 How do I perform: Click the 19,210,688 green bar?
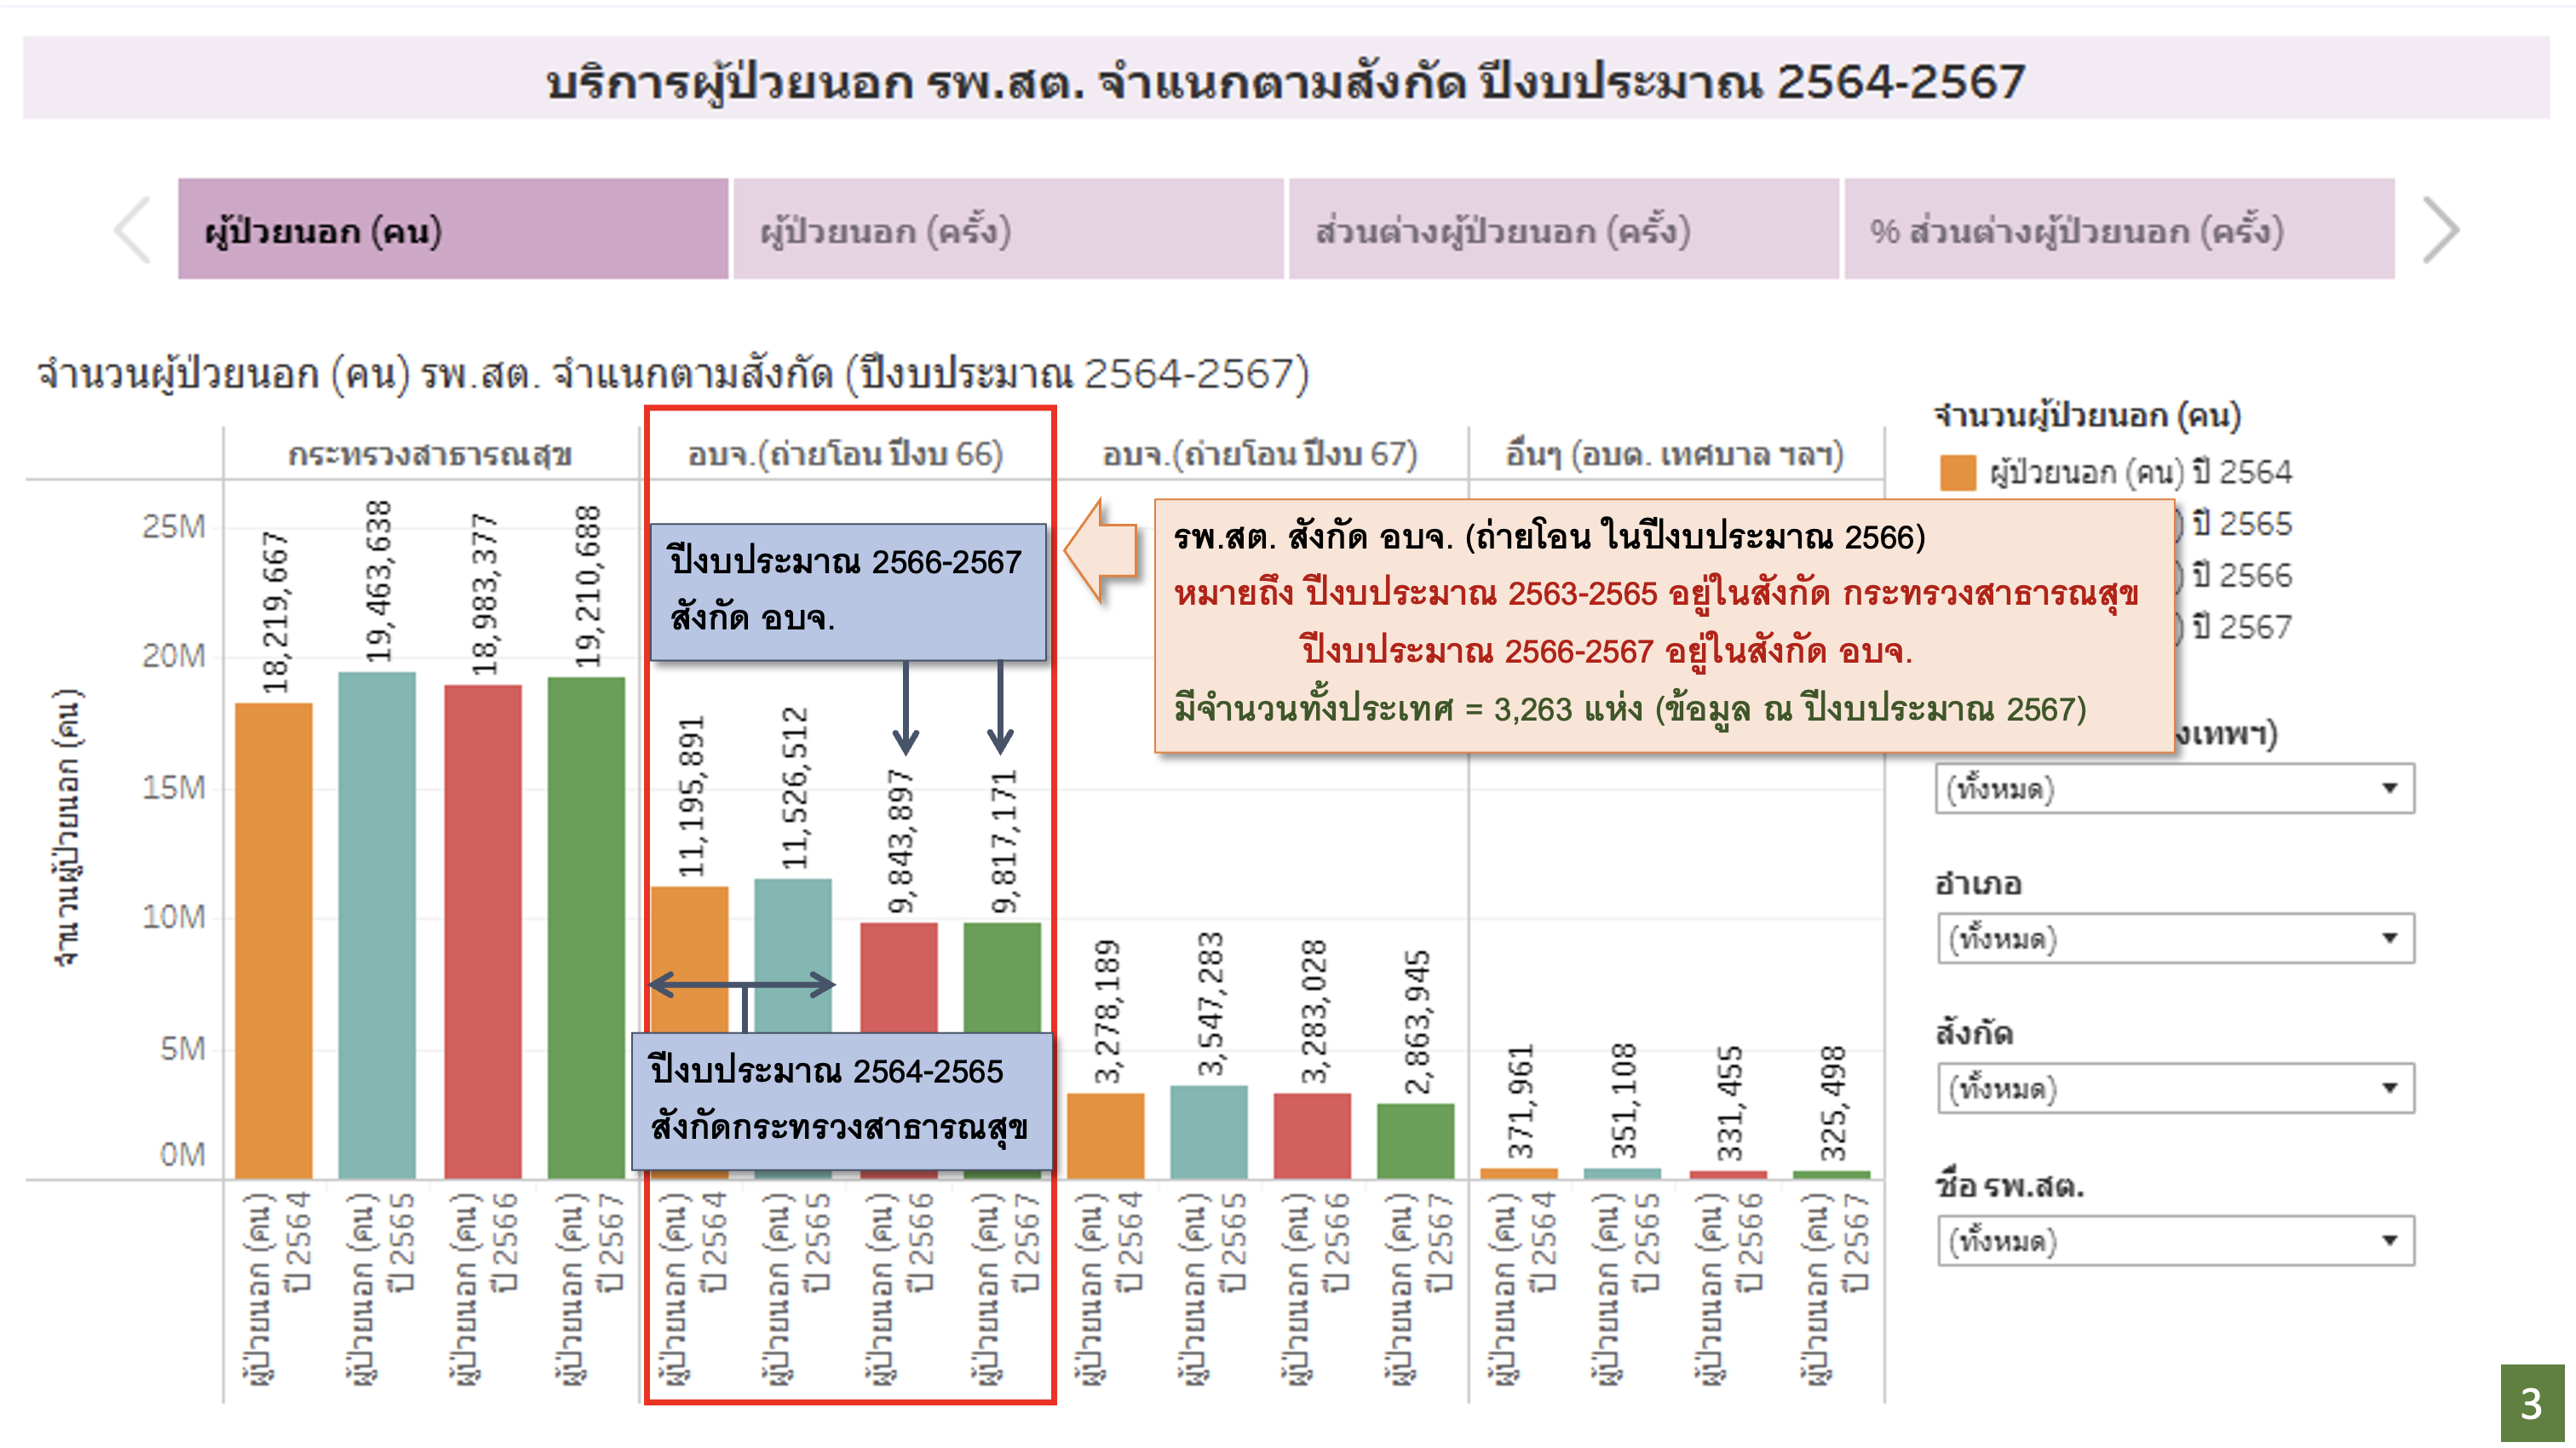(x=586, y=927)
